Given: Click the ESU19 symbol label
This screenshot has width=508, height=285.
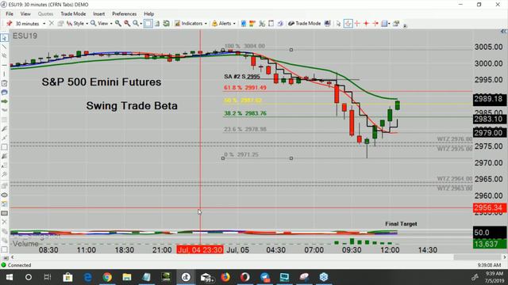Looking at the screenshot, I should 25,36.
